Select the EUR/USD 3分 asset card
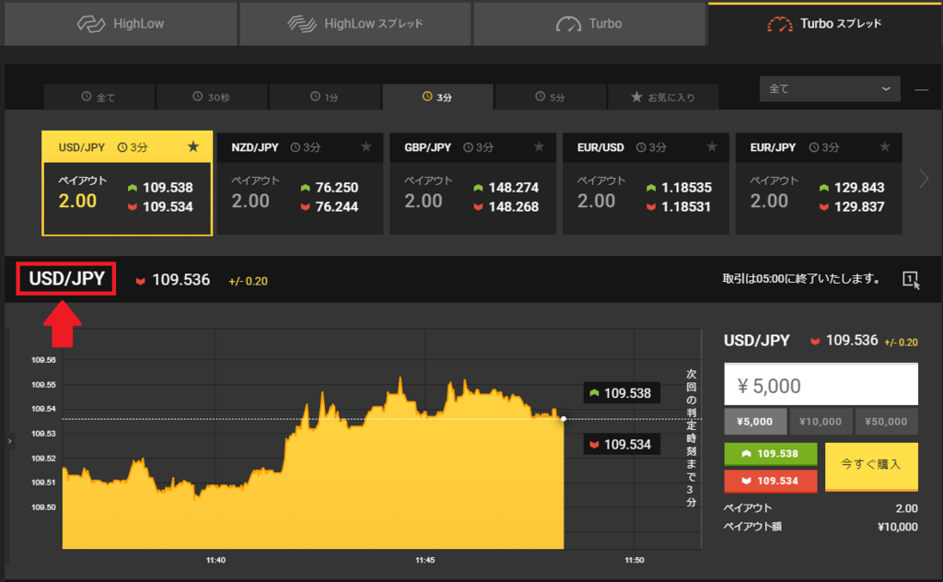Viewport: 943px width, 582px height. click(646, 183)
